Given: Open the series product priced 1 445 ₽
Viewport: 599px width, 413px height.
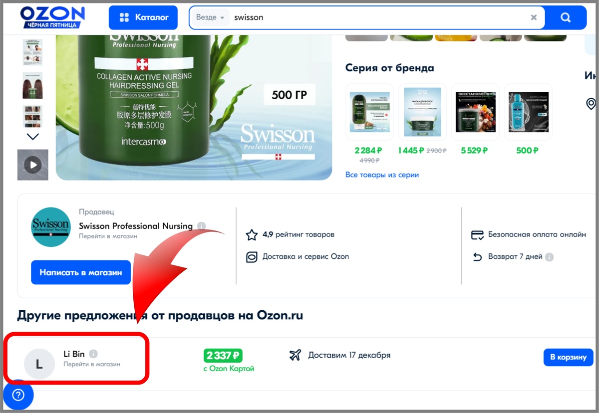Looking at the screenshot, I should pyautogui.click(x=422, y=112).
